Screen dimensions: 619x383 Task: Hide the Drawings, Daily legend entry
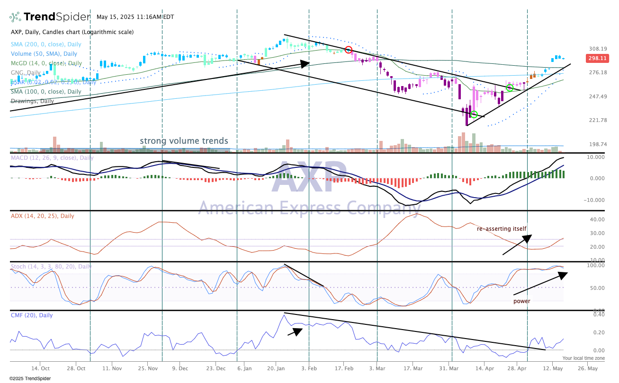(32, 101)
